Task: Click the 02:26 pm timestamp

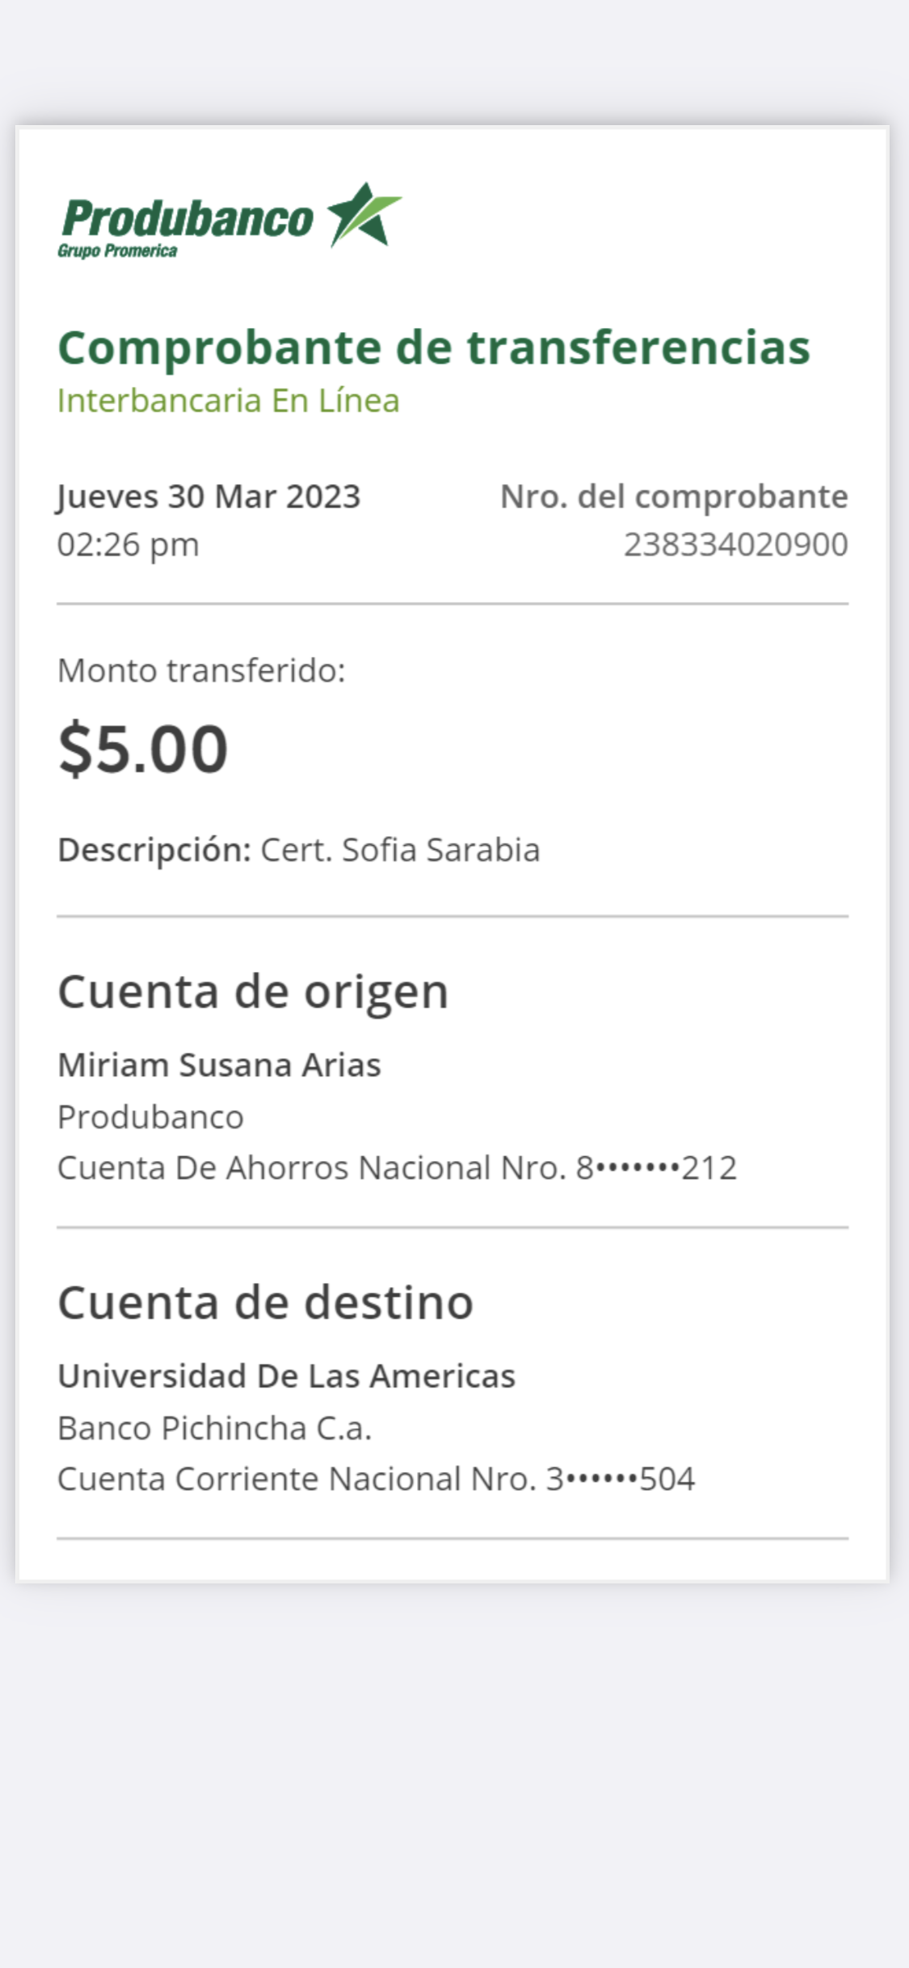Action: [x=128, y=545]
